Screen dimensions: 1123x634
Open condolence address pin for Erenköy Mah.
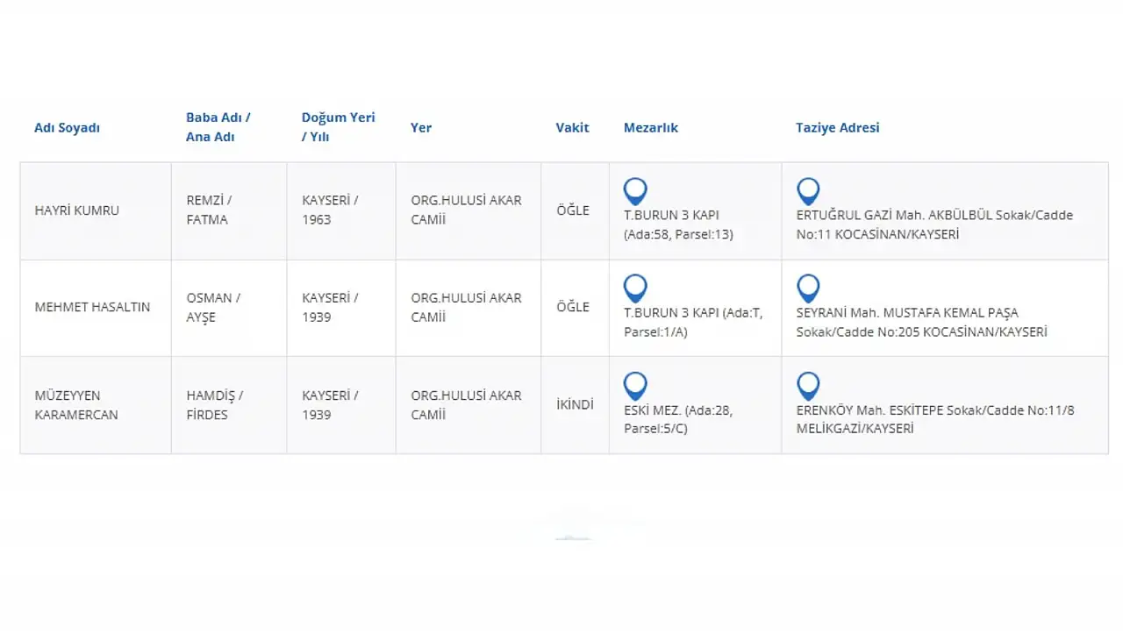pyautogui.click(x=808, y=386)
